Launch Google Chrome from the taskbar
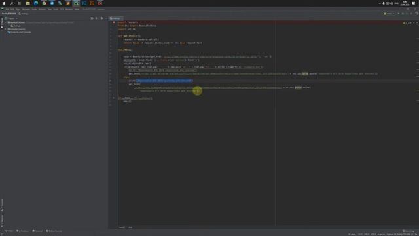419x236 pixels. (x=44, y=3)
